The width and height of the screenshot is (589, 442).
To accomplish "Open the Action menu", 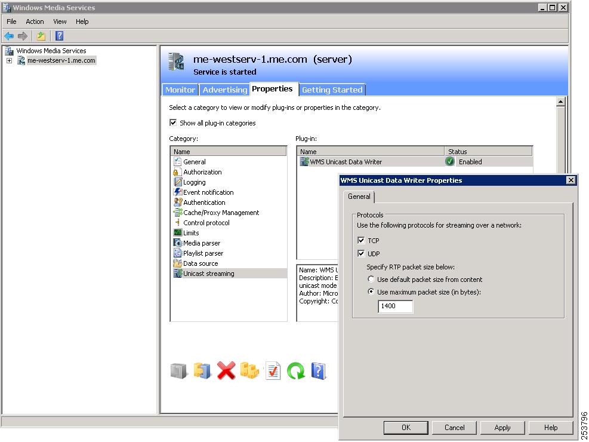I will pyautogui.click(x=35, y=22).
